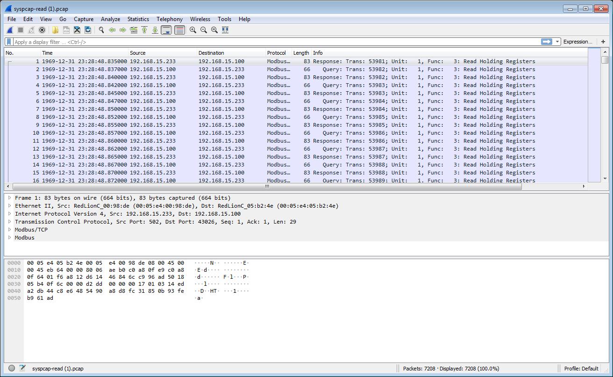Expand the Modbus/TCP tree node

pos(9,230)
